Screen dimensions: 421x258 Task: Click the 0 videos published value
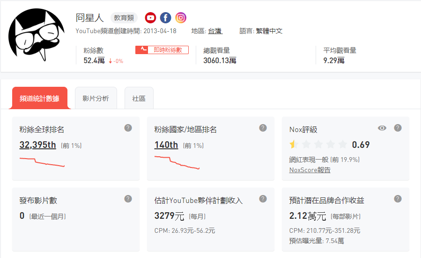(x=22, y=216)
